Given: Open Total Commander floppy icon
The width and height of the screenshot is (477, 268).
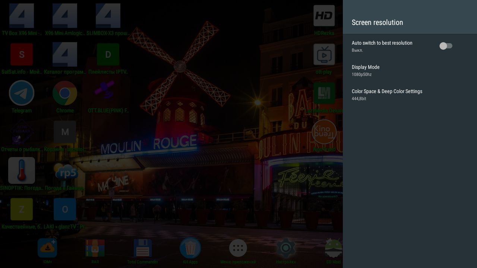Looking at the screenshot, I should [x=143, y=248].
